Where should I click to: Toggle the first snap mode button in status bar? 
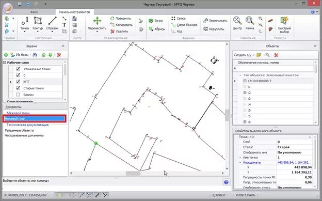58,195
